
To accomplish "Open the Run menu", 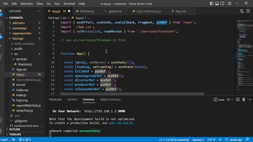I will (57, 4).
